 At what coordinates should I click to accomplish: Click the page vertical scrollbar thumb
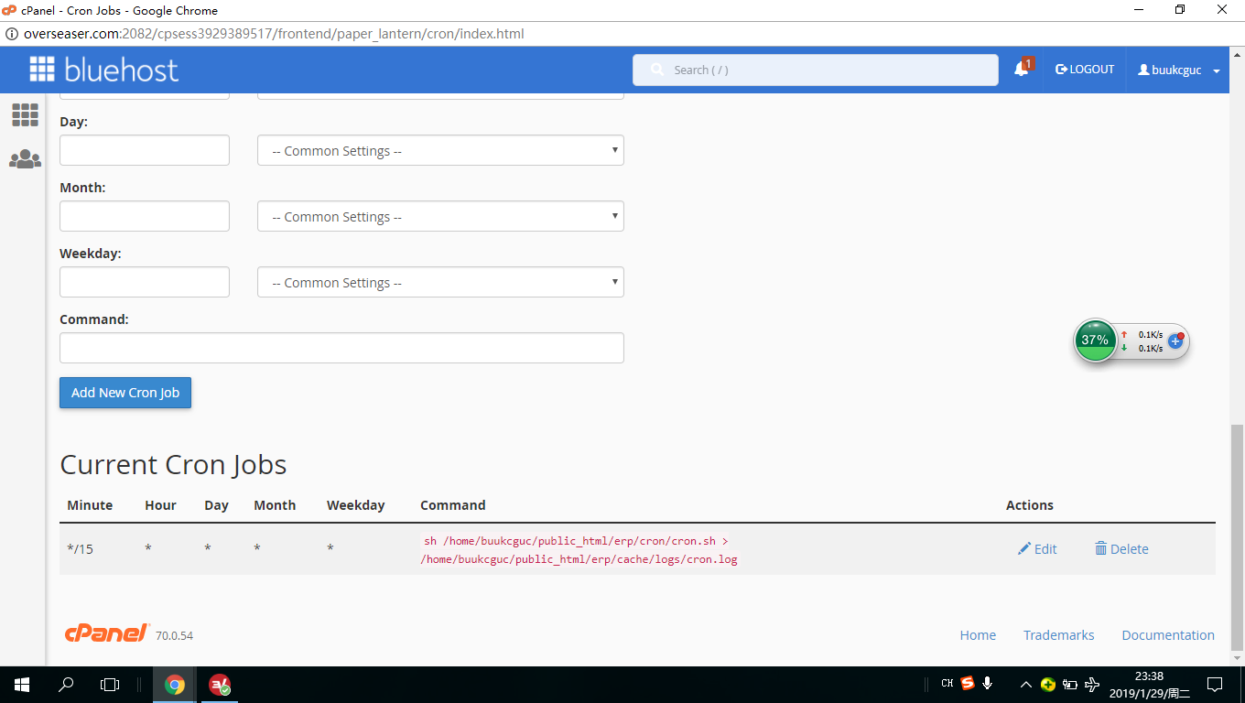click(1237, 536)
